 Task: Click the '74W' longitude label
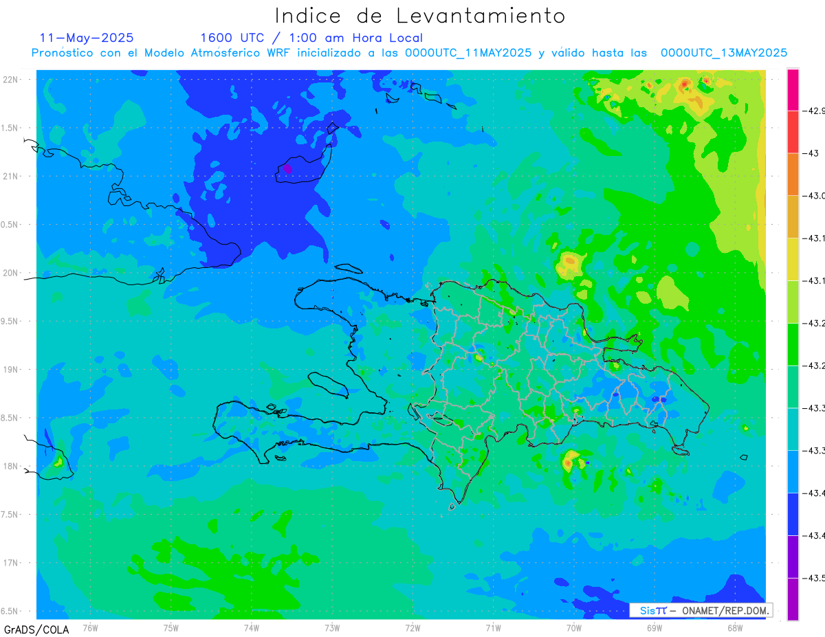click(252, 627)
